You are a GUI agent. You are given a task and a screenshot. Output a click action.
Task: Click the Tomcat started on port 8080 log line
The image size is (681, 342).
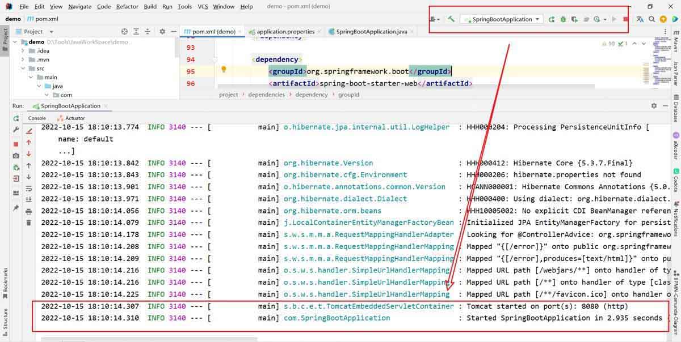tap(547, 306)
